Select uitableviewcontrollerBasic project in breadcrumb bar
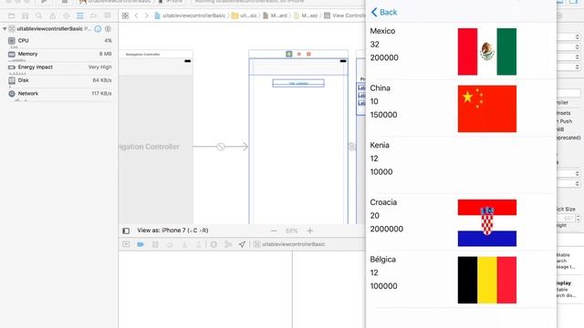The height and width of the screenshot is (328, 584). pos(190,15)
